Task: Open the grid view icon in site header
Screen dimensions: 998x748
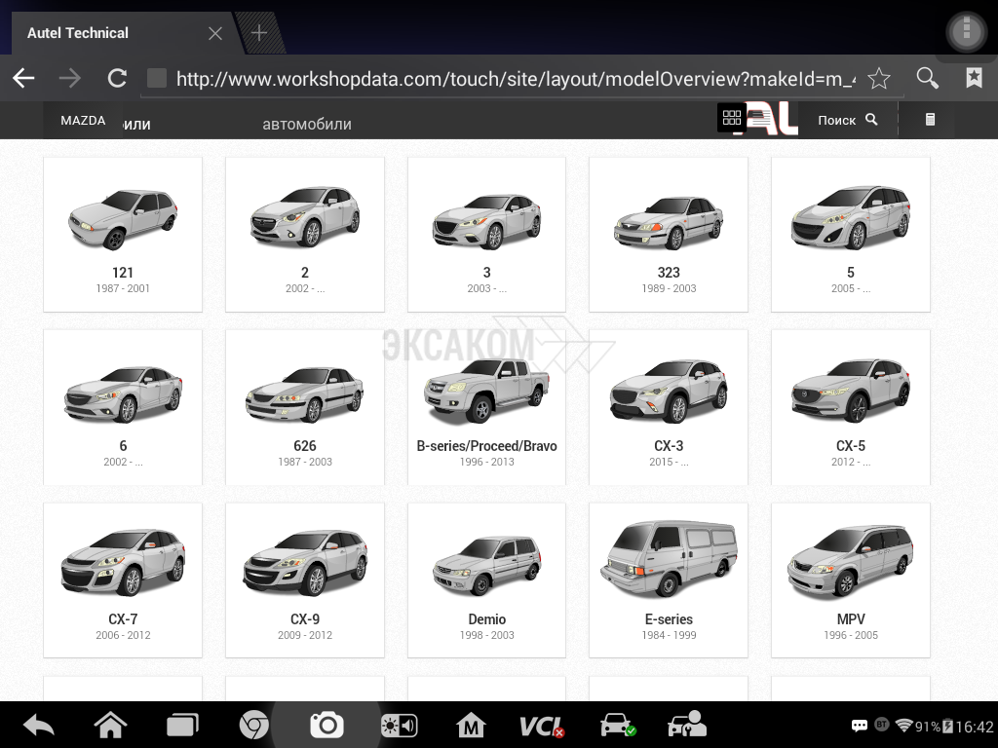Action: [x=732, y=119]
